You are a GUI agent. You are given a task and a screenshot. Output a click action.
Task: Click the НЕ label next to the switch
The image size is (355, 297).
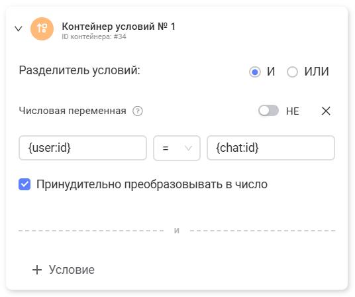click(293, 111)
